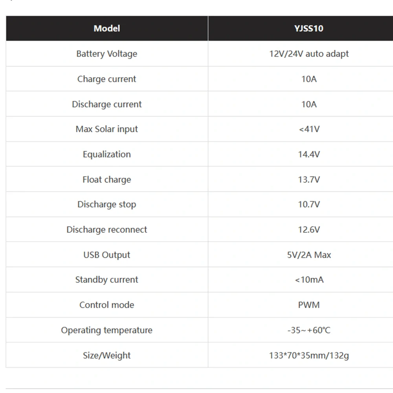Image resolution: width=393 pixels, height=393 pixels.
Task: Select the Max Solar input label
Action: coord(107,129)
